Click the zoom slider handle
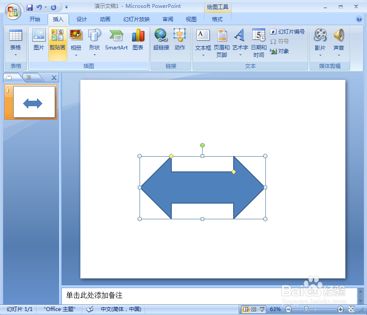 click(306, 309)
